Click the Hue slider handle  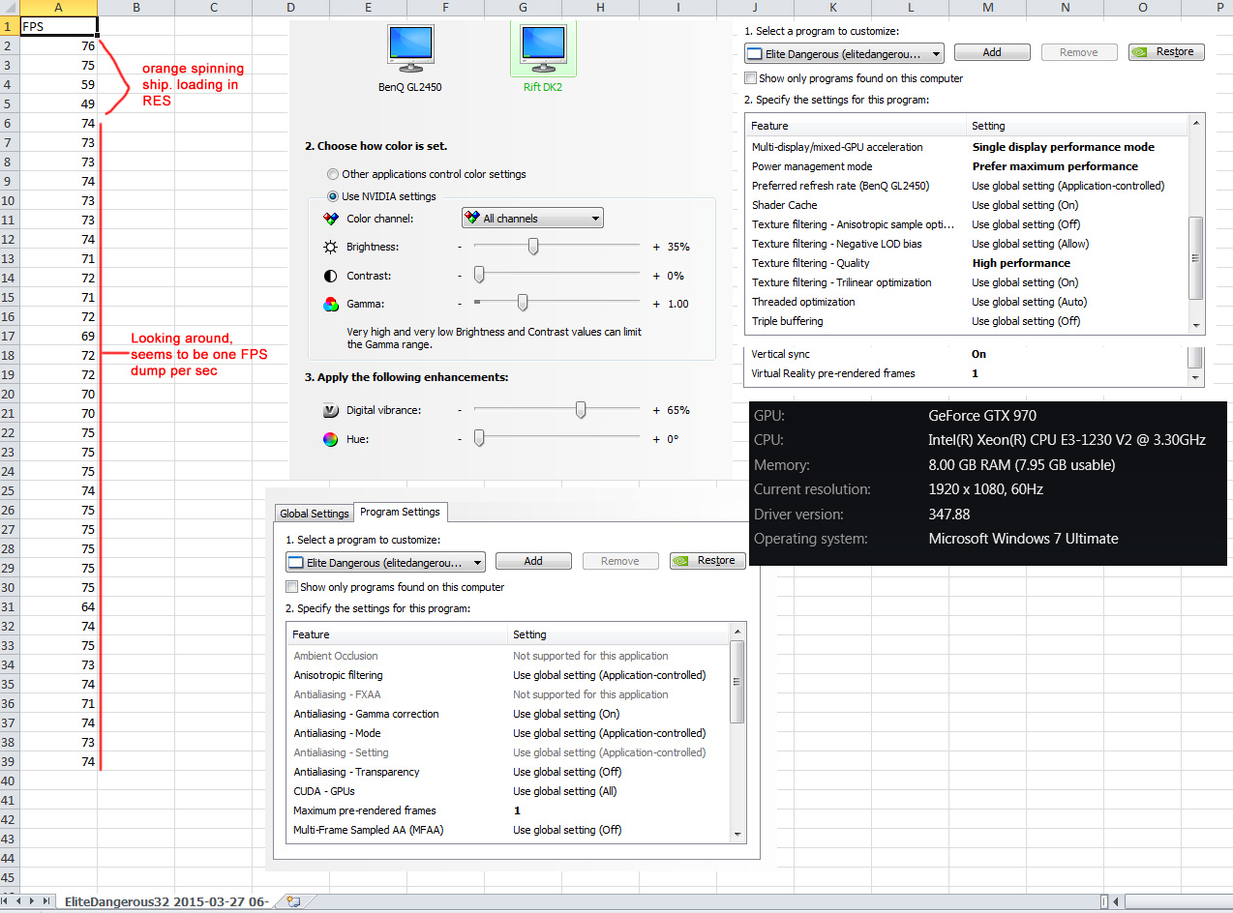479,439
